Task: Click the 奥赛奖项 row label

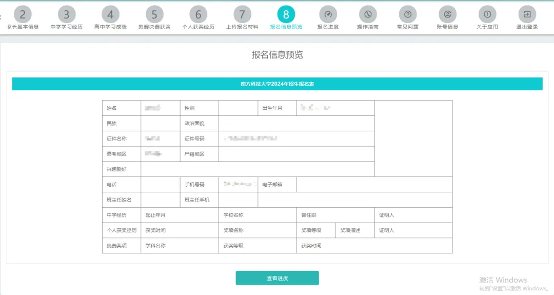Action: 122,246
